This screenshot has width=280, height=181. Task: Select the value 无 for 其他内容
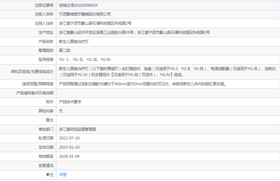[x=61, y=111]
